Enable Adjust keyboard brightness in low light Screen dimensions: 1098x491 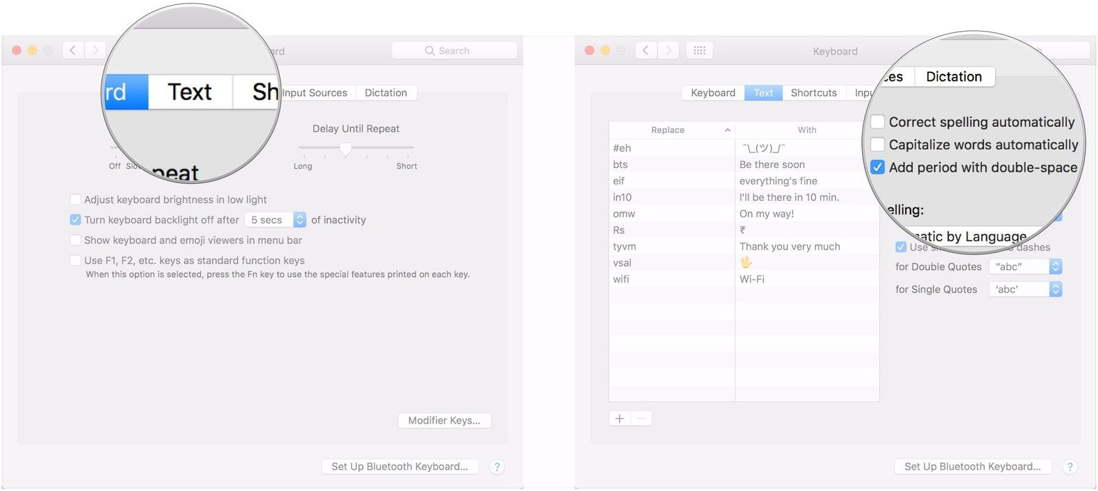click(75, 200)
